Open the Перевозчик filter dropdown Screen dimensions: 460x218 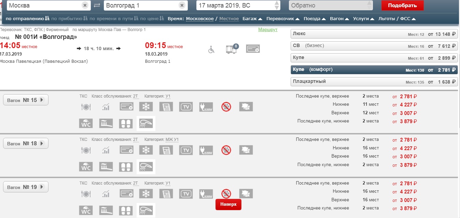point(283,19)
